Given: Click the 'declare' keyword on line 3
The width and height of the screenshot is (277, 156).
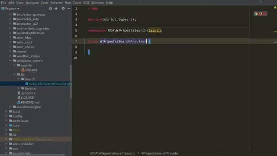Looking at the screenshot, I should pos(95,19).
